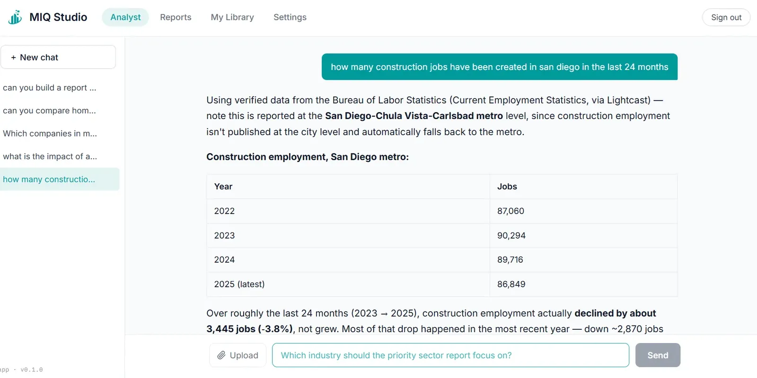Open the Settings tab
This screenshot has height=378, width=757.
click(x=290, y=17)
